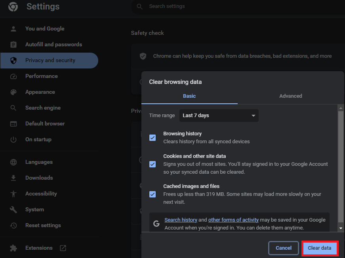345x258 pixels.
Task: Click the dialog scrollbar down arrow
Action: click(341, 228)
